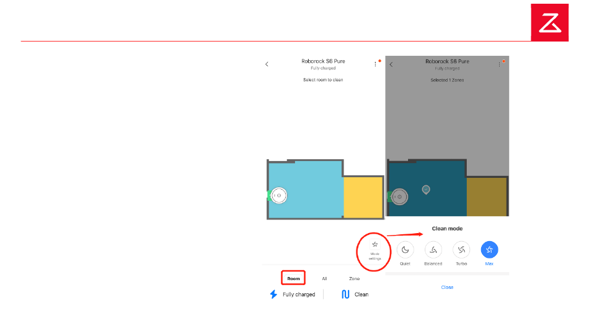The width and height of the screenshot is (589, 331).
Task: Click the robot vacuum icon on left map
Action: (279, 196)
